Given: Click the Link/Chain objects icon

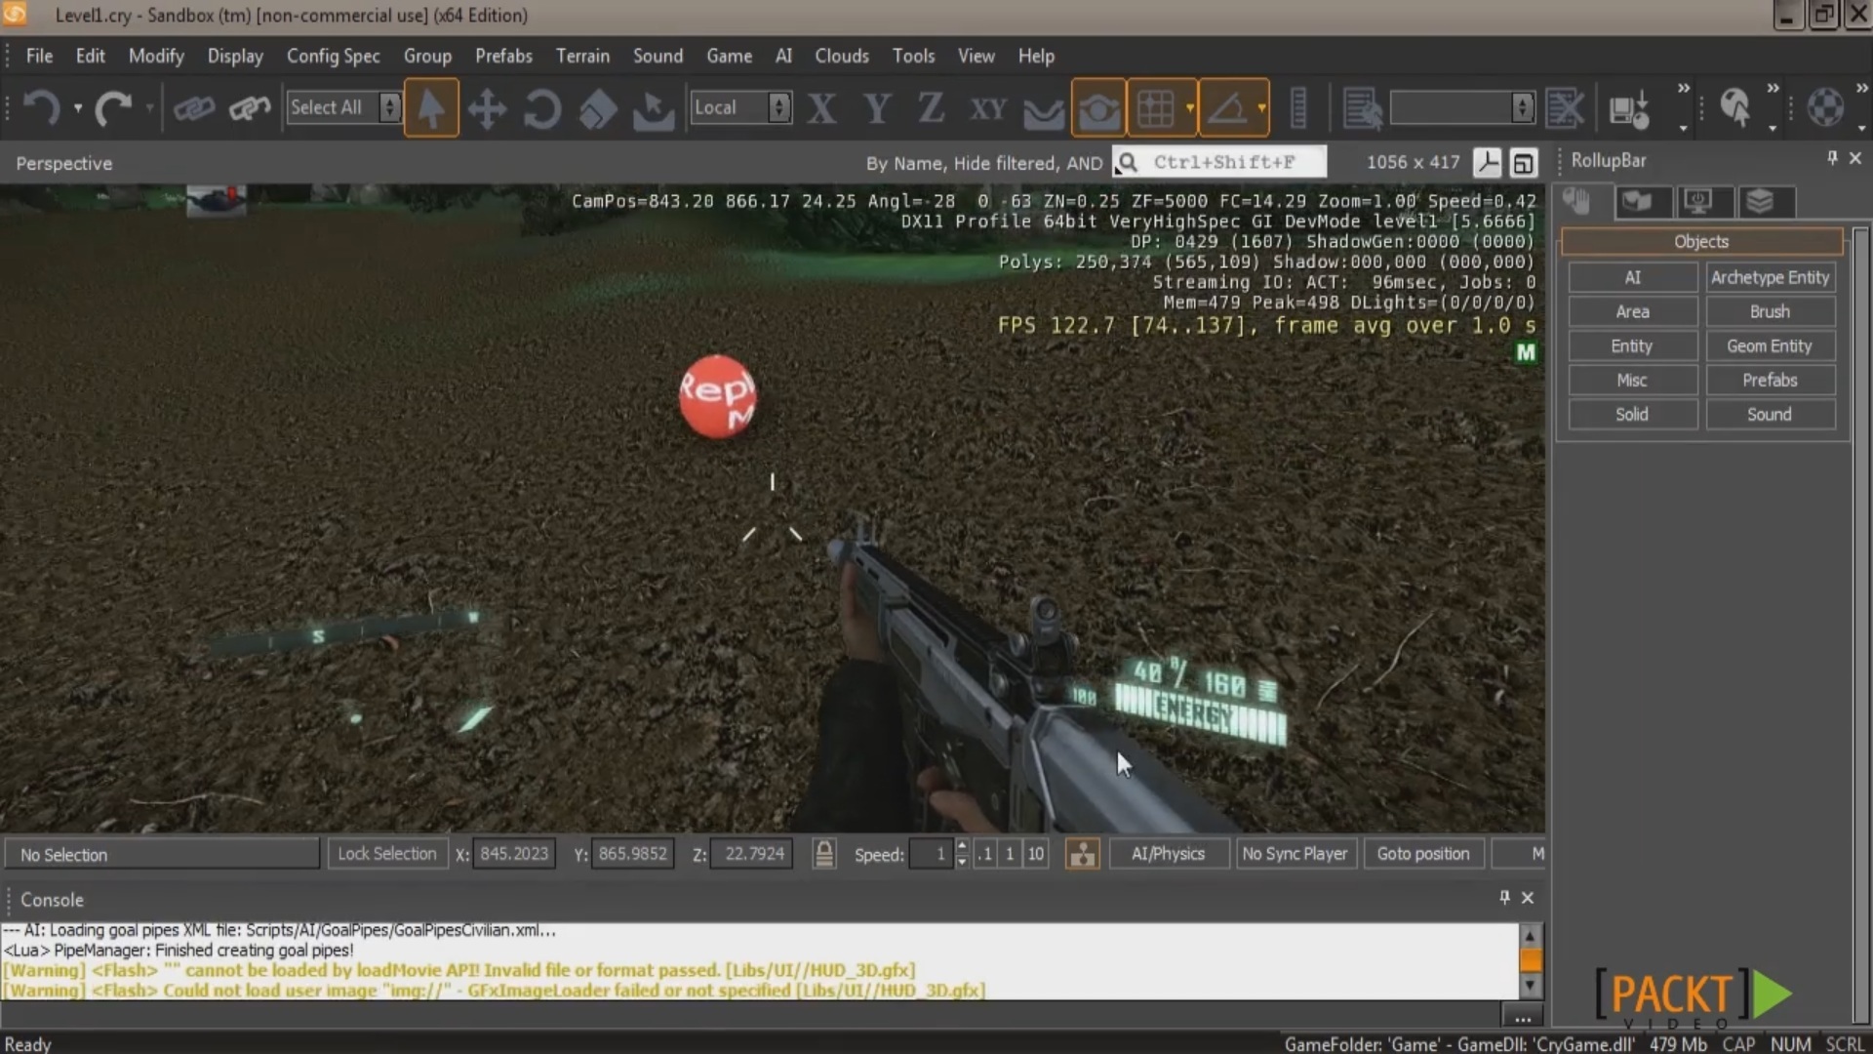Looking at the screenshot, I should [193, 106].
